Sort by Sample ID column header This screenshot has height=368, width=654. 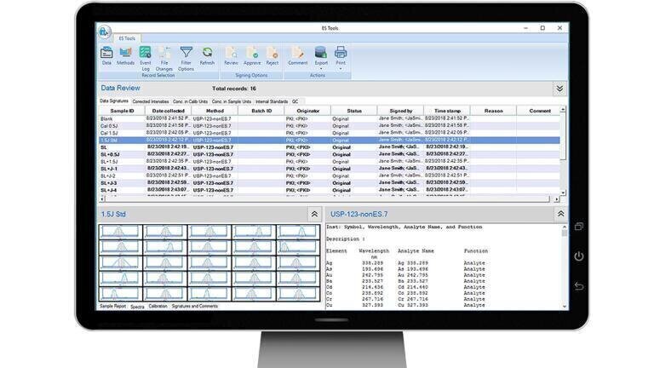pyautogui.click(x=122, y=111)
